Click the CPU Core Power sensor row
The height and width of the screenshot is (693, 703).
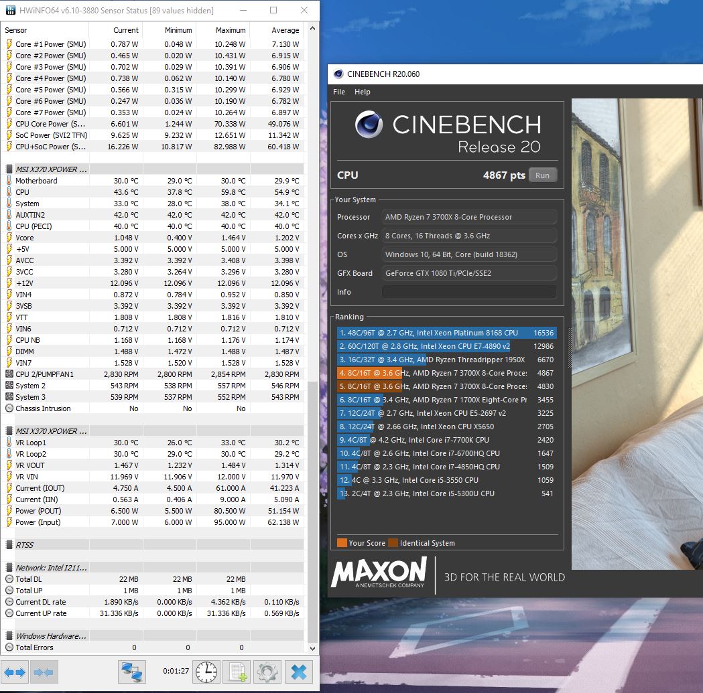click(x=152, y=124)
